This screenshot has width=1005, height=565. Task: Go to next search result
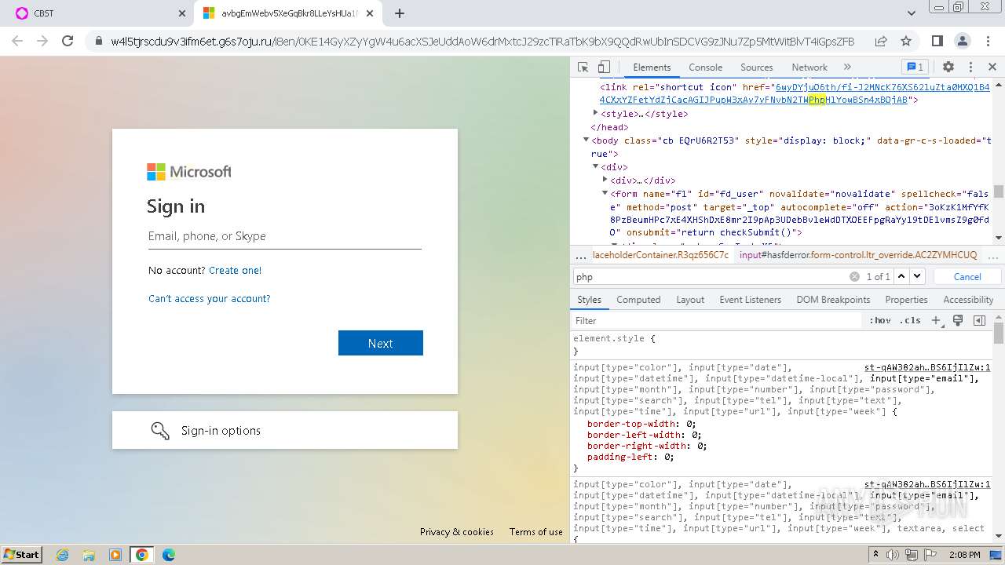click(917, 276)
